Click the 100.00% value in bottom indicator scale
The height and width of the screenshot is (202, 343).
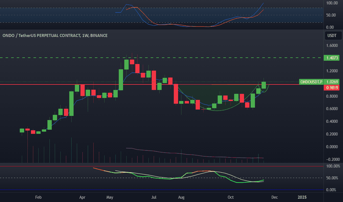333,166
